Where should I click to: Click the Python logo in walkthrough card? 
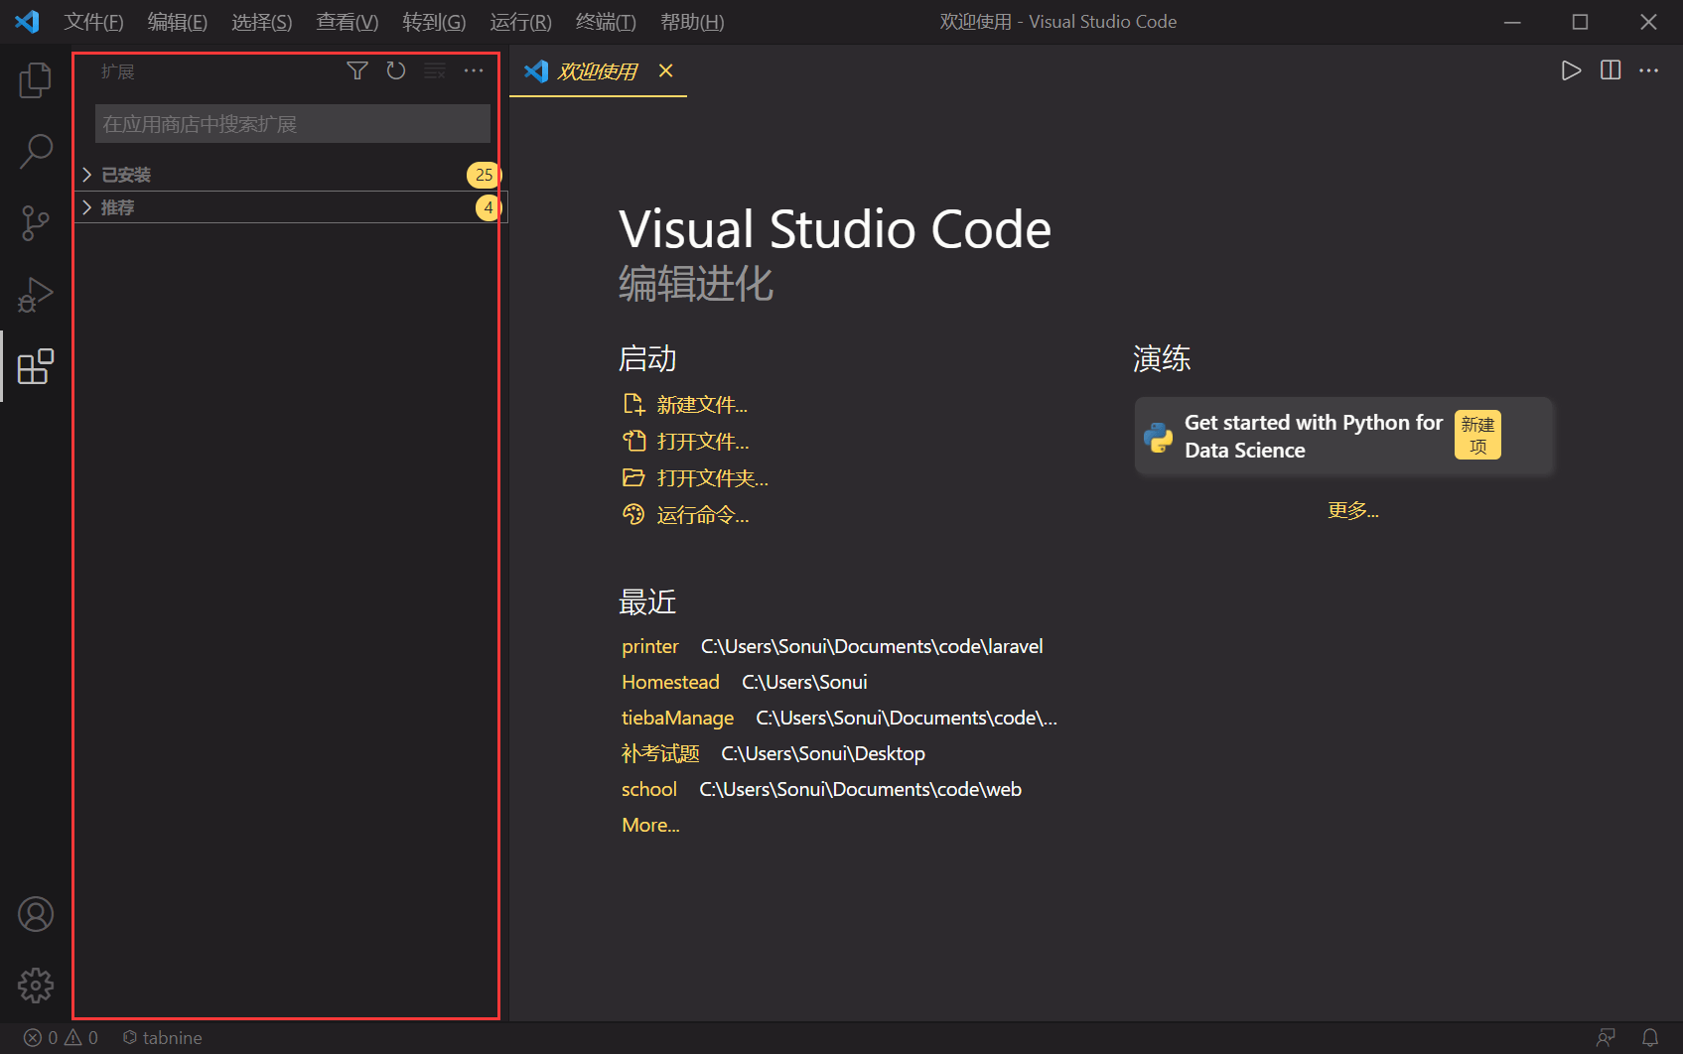click(x=1158, y=437)
